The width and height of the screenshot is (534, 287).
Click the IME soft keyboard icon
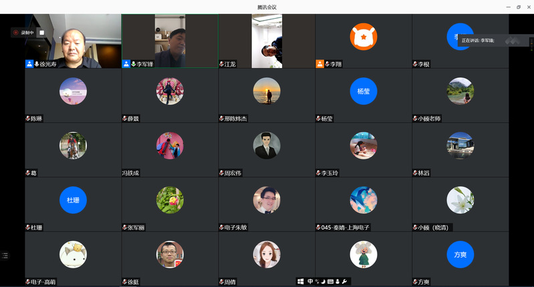pos(330,282)
